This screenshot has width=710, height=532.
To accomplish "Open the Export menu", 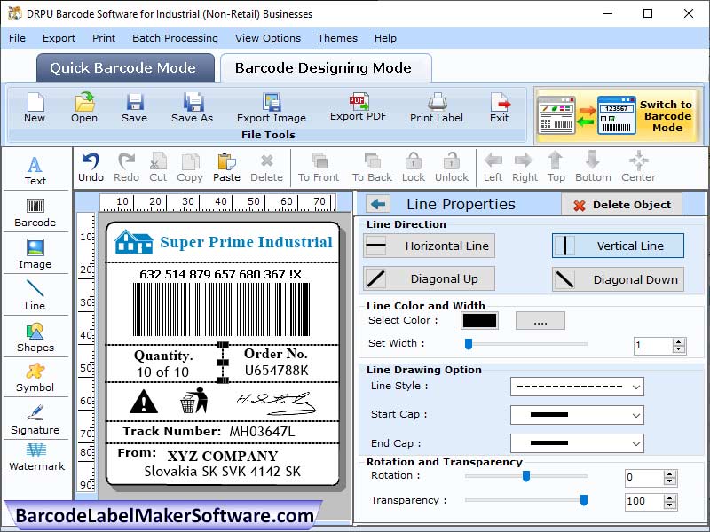I will pyautogui.click(x=59, y=38).
